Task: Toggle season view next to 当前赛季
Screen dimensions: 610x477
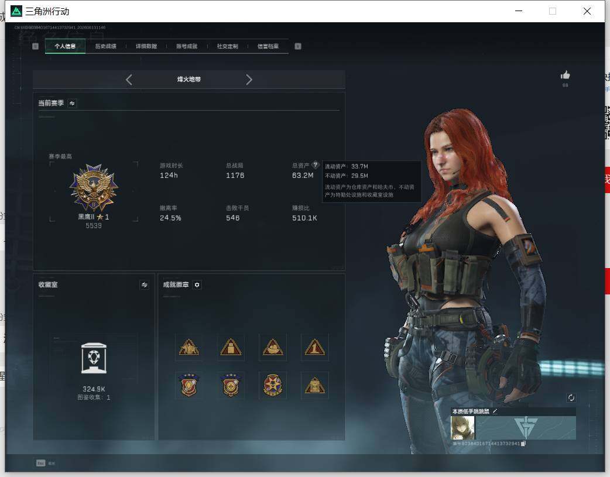Action: coord(72,103)
